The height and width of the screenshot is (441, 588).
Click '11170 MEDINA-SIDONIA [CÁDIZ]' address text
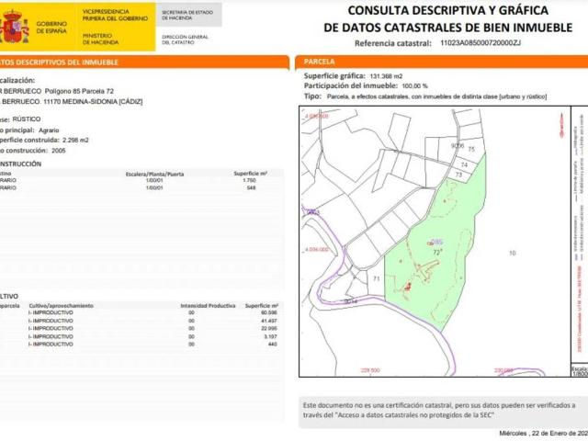[93, 102]
